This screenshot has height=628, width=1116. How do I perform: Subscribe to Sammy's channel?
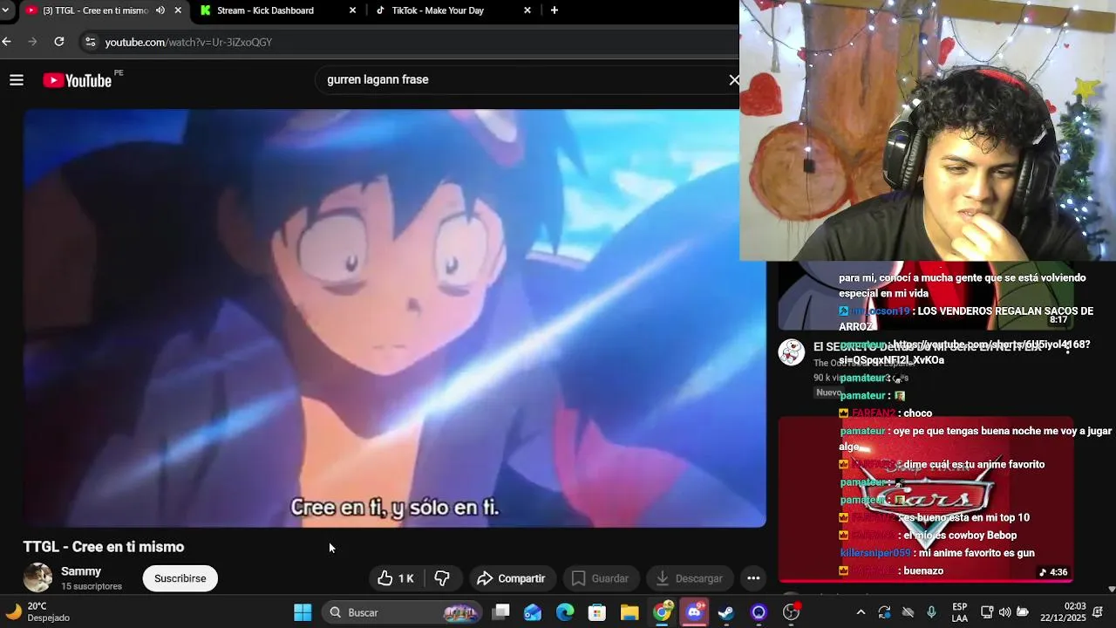[x=180, y=578]
